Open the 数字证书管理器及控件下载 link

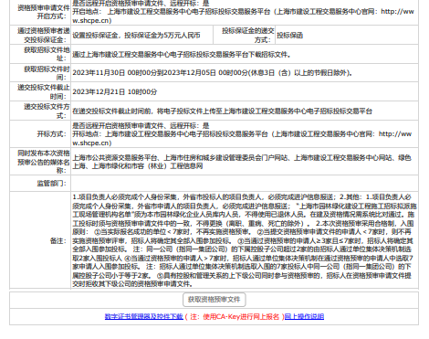coord(144,317)
